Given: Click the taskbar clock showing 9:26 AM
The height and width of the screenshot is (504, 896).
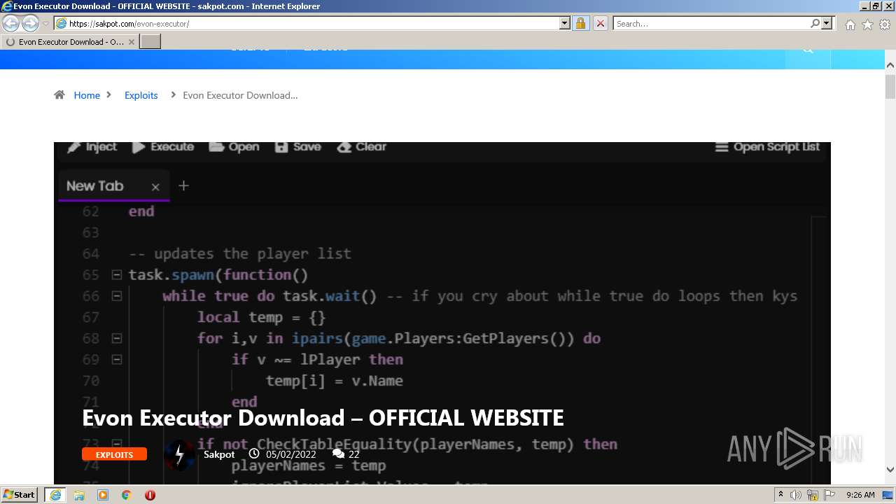Looking at the screenshot, I should [860, 495].
